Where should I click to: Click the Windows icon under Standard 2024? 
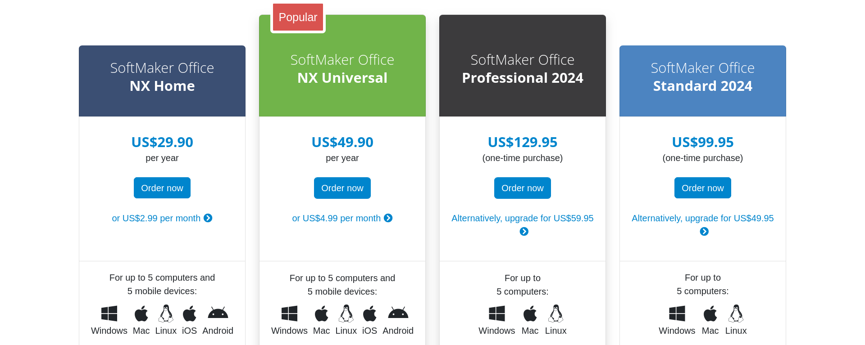[677, 314]
